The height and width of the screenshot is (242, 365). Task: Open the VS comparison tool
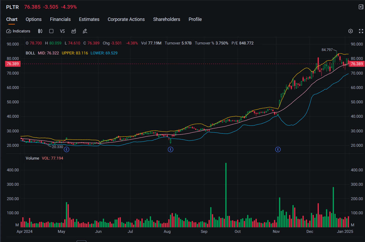point(62,31)
